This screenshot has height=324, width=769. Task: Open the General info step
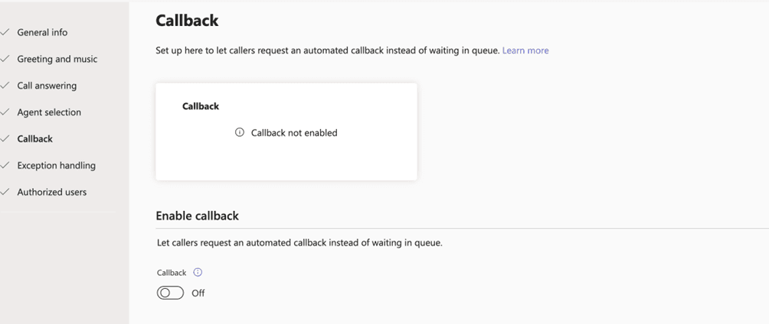pyautogui.click(x=42, y=32)
